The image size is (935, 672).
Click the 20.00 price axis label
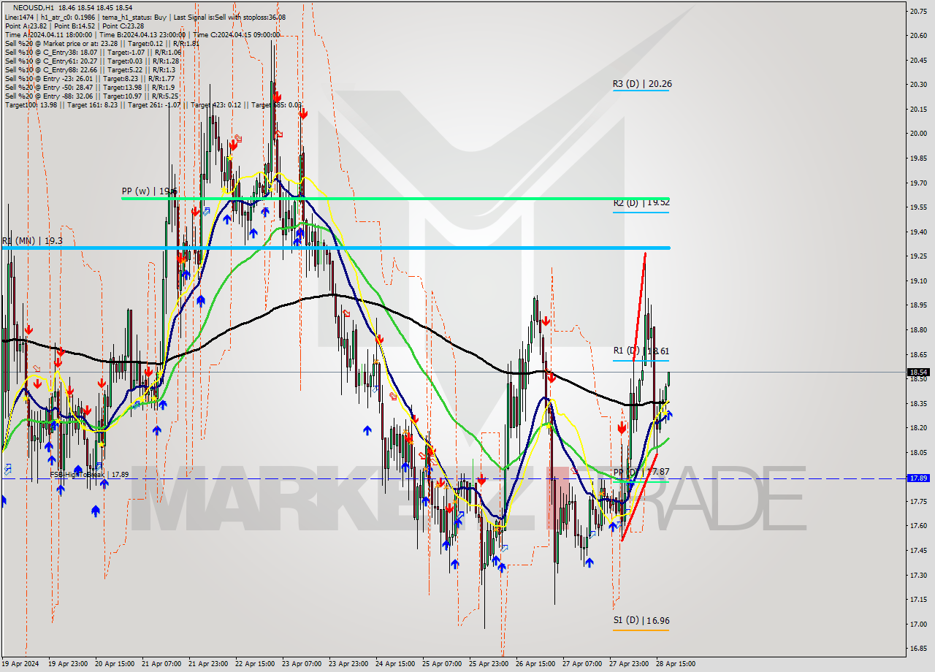click(x=918, y=133)
